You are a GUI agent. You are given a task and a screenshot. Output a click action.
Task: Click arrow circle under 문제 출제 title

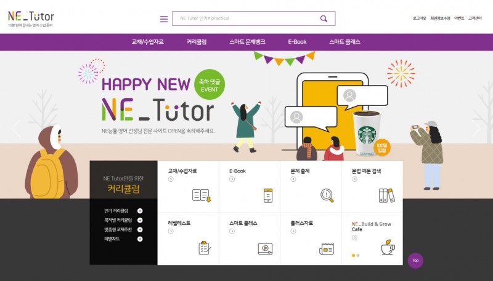tap(293, 179)
